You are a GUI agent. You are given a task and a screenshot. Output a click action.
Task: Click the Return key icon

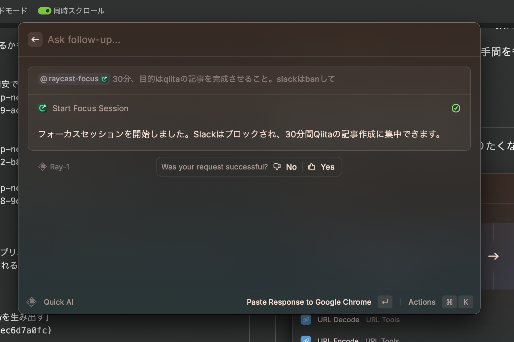385,302
